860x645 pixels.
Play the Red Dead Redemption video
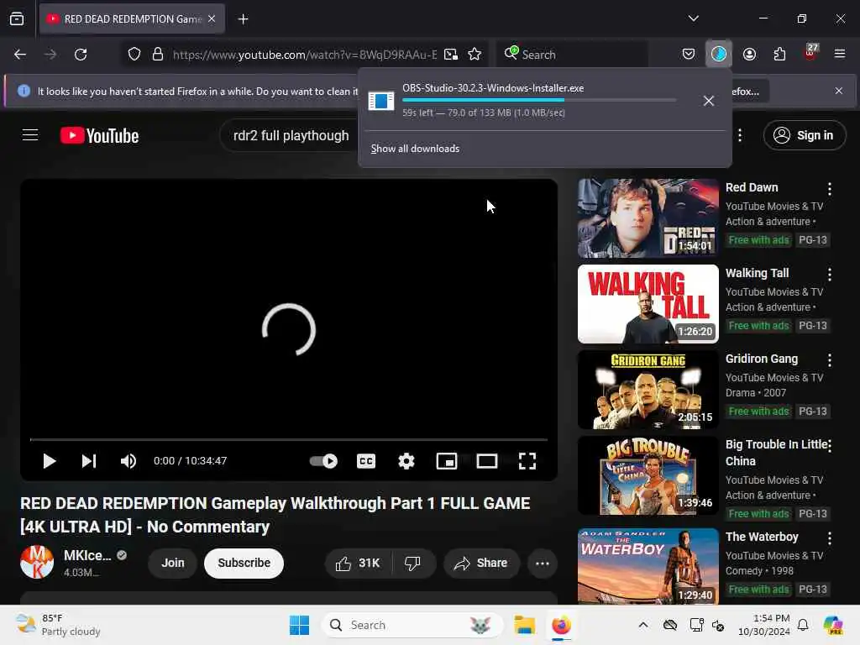coord(50,461)
